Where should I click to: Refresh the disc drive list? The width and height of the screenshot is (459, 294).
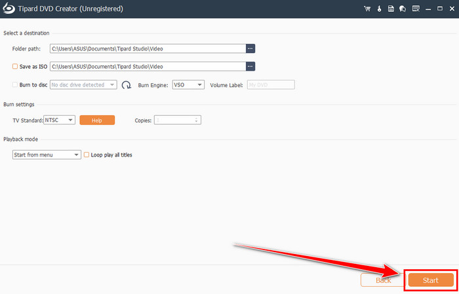[x=127, y=85]
